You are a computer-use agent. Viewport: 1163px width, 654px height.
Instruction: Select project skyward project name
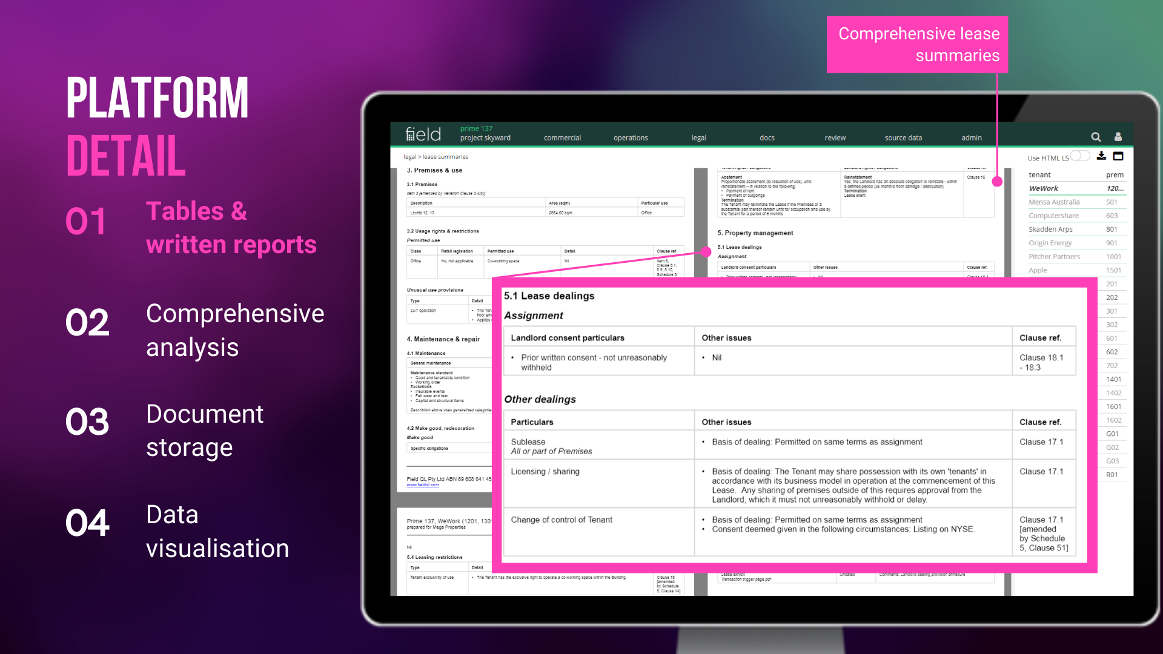485,138
